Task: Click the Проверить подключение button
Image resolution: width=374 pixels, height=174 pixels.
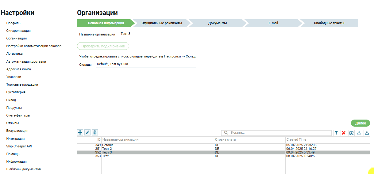Action: tap(103, 46)
